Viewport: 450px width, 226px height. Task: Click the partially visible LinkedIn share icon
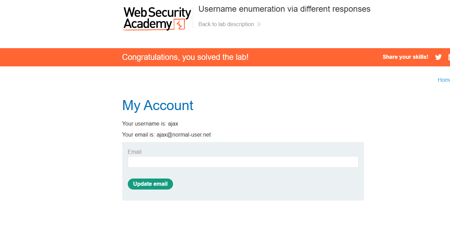point(449,57)
